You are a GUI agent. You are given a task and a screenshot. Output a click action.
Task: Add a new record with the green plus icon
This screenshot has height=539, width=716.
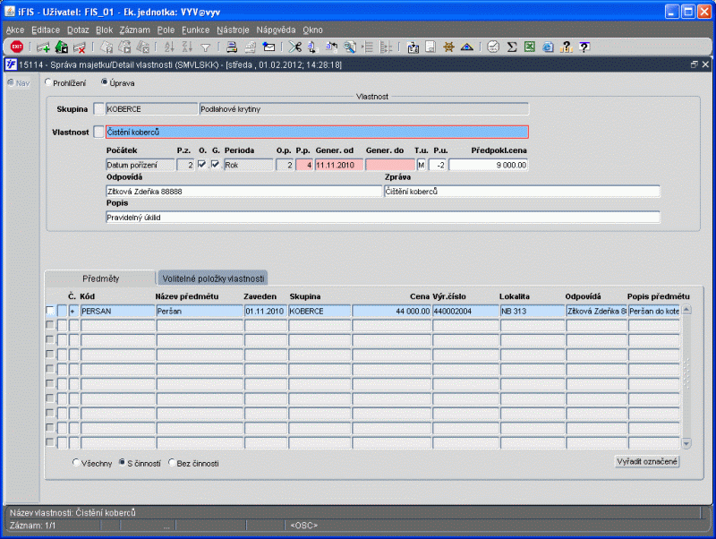click(43, 47)
